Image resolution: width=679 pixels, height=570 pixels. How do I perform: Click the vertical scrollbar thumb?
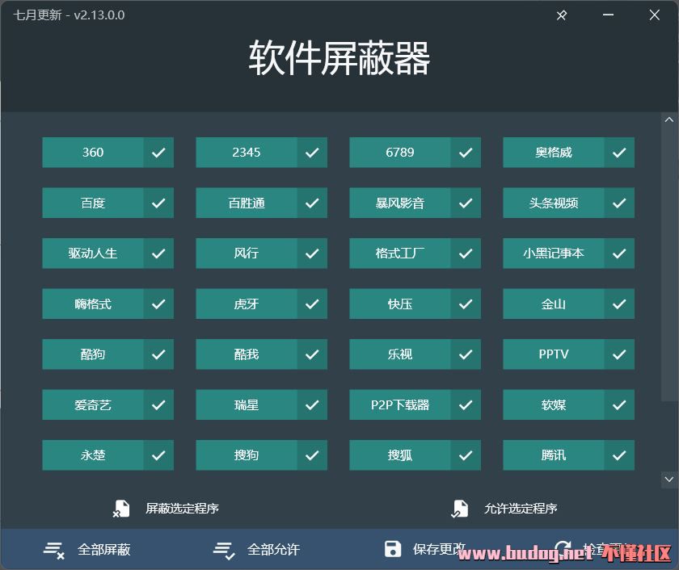[x=669, y=264]
